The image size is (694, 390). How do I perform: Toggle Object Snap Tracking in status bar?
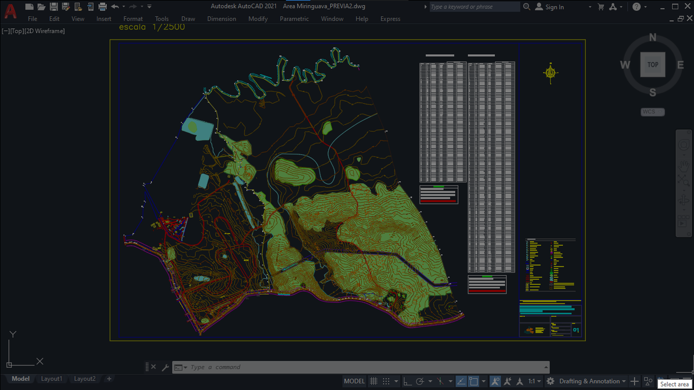[461, 381]
